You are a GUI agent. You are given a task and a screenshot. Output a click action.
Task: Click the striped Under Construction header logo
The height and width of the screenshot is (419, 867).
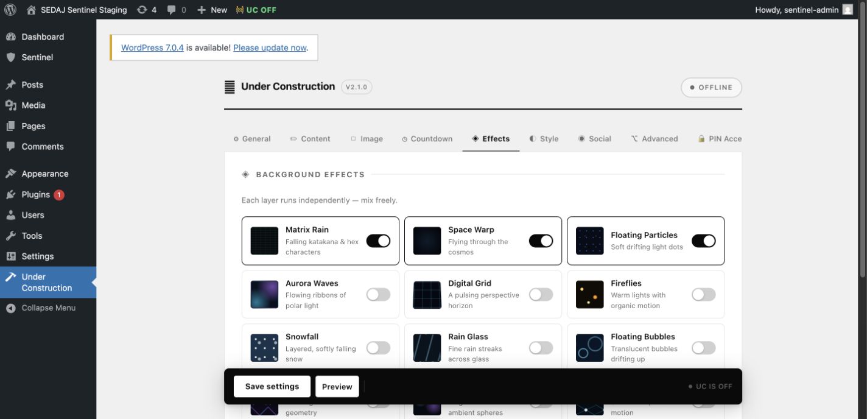tap(230, 87)
